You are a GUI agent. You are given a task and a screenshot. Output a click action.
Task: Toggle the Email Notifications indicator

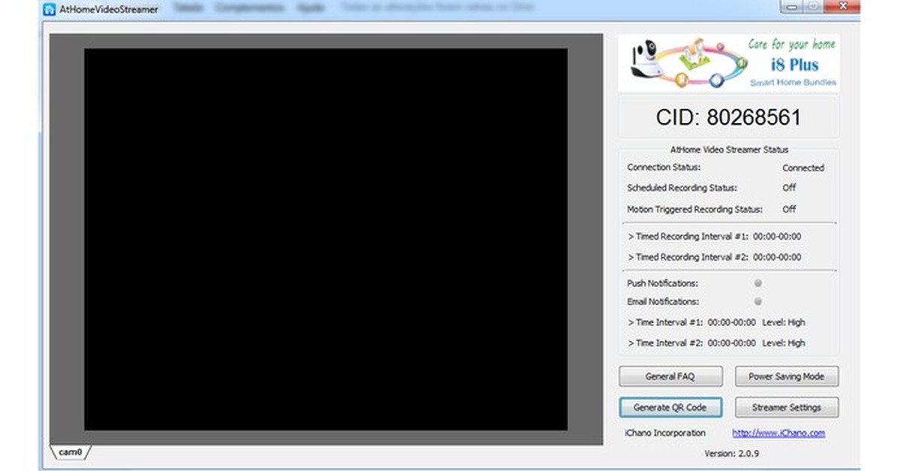click(x=758, y=301)
